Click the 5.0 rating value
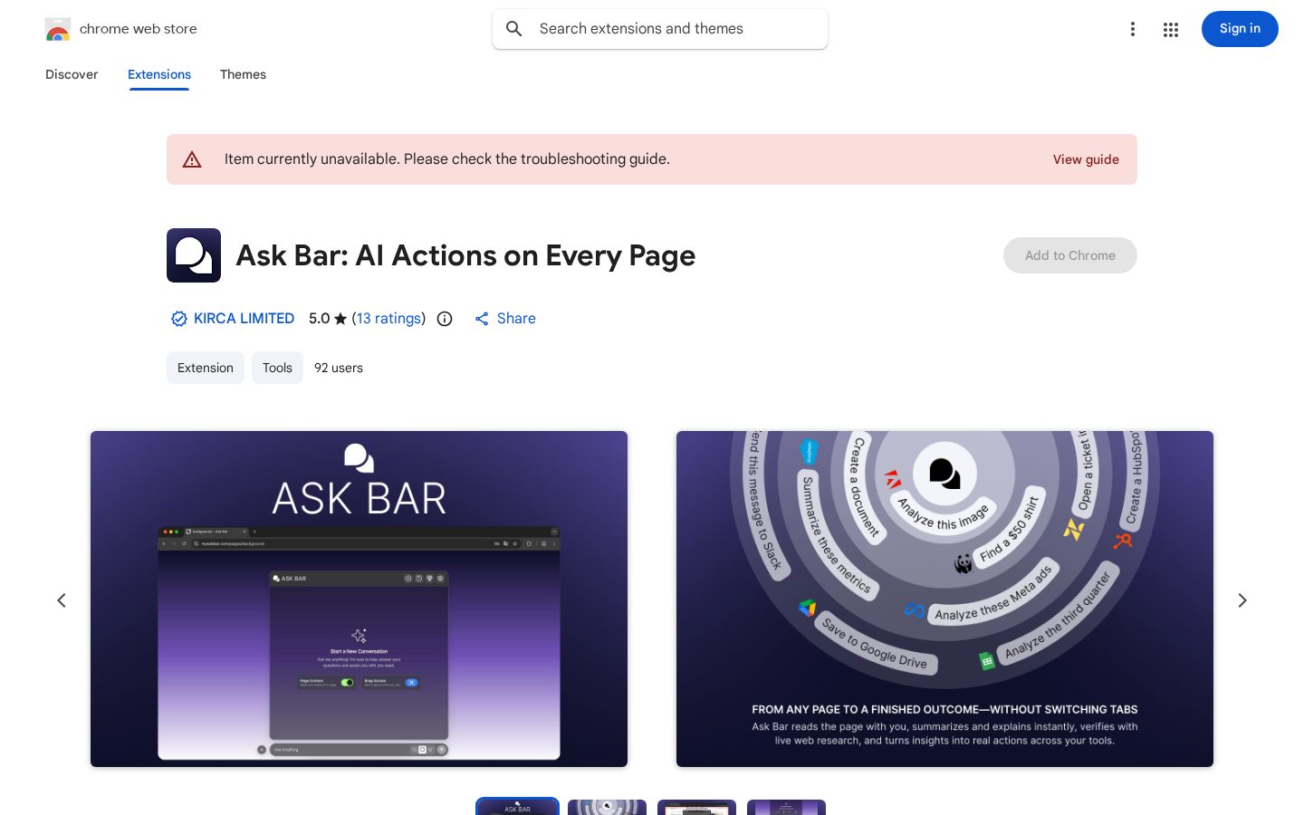The height and width of the screenshot is (815, 1304). tap(319, 319)
